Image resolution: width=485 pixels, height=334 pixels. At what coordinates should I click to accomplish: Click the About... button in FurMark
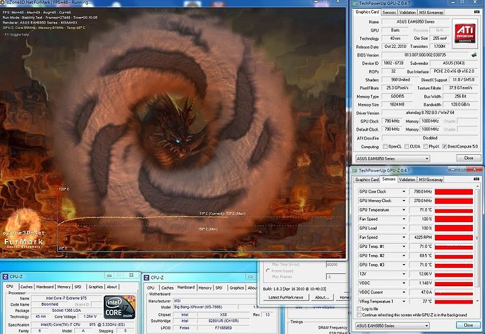[322, 297]
